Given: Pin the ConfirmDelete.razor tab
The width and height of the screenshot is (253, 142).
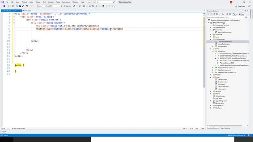Looking at the screenshot, I should [x=18, y=11].
